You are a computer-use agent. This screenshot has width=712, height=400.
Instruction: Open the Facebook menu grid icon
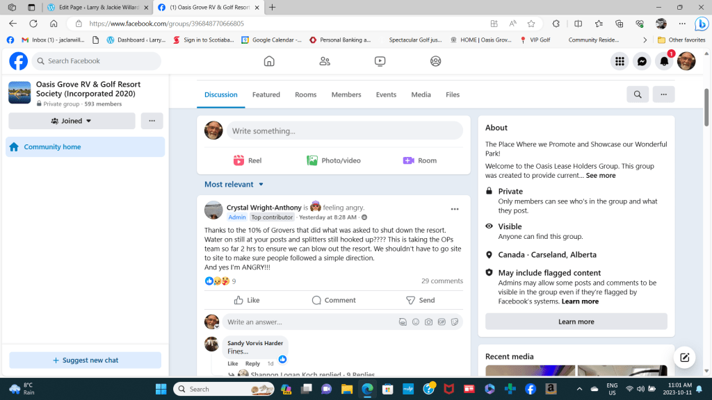[x=619, y=61]
